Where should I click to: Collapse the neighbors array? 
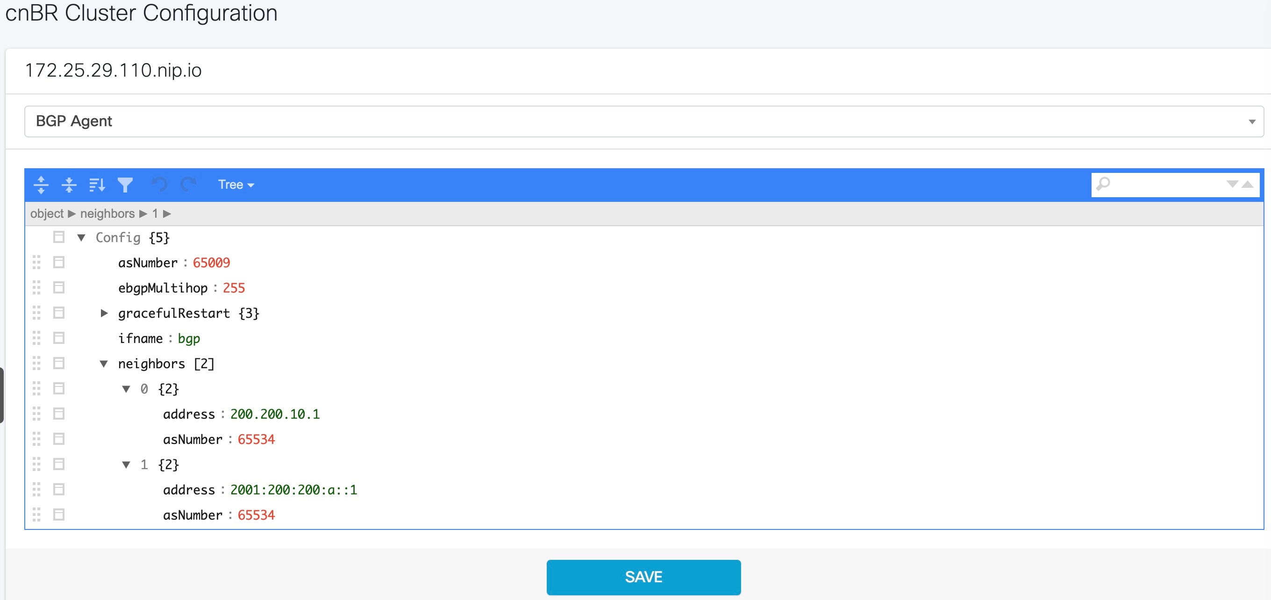(x=104, y=364)
